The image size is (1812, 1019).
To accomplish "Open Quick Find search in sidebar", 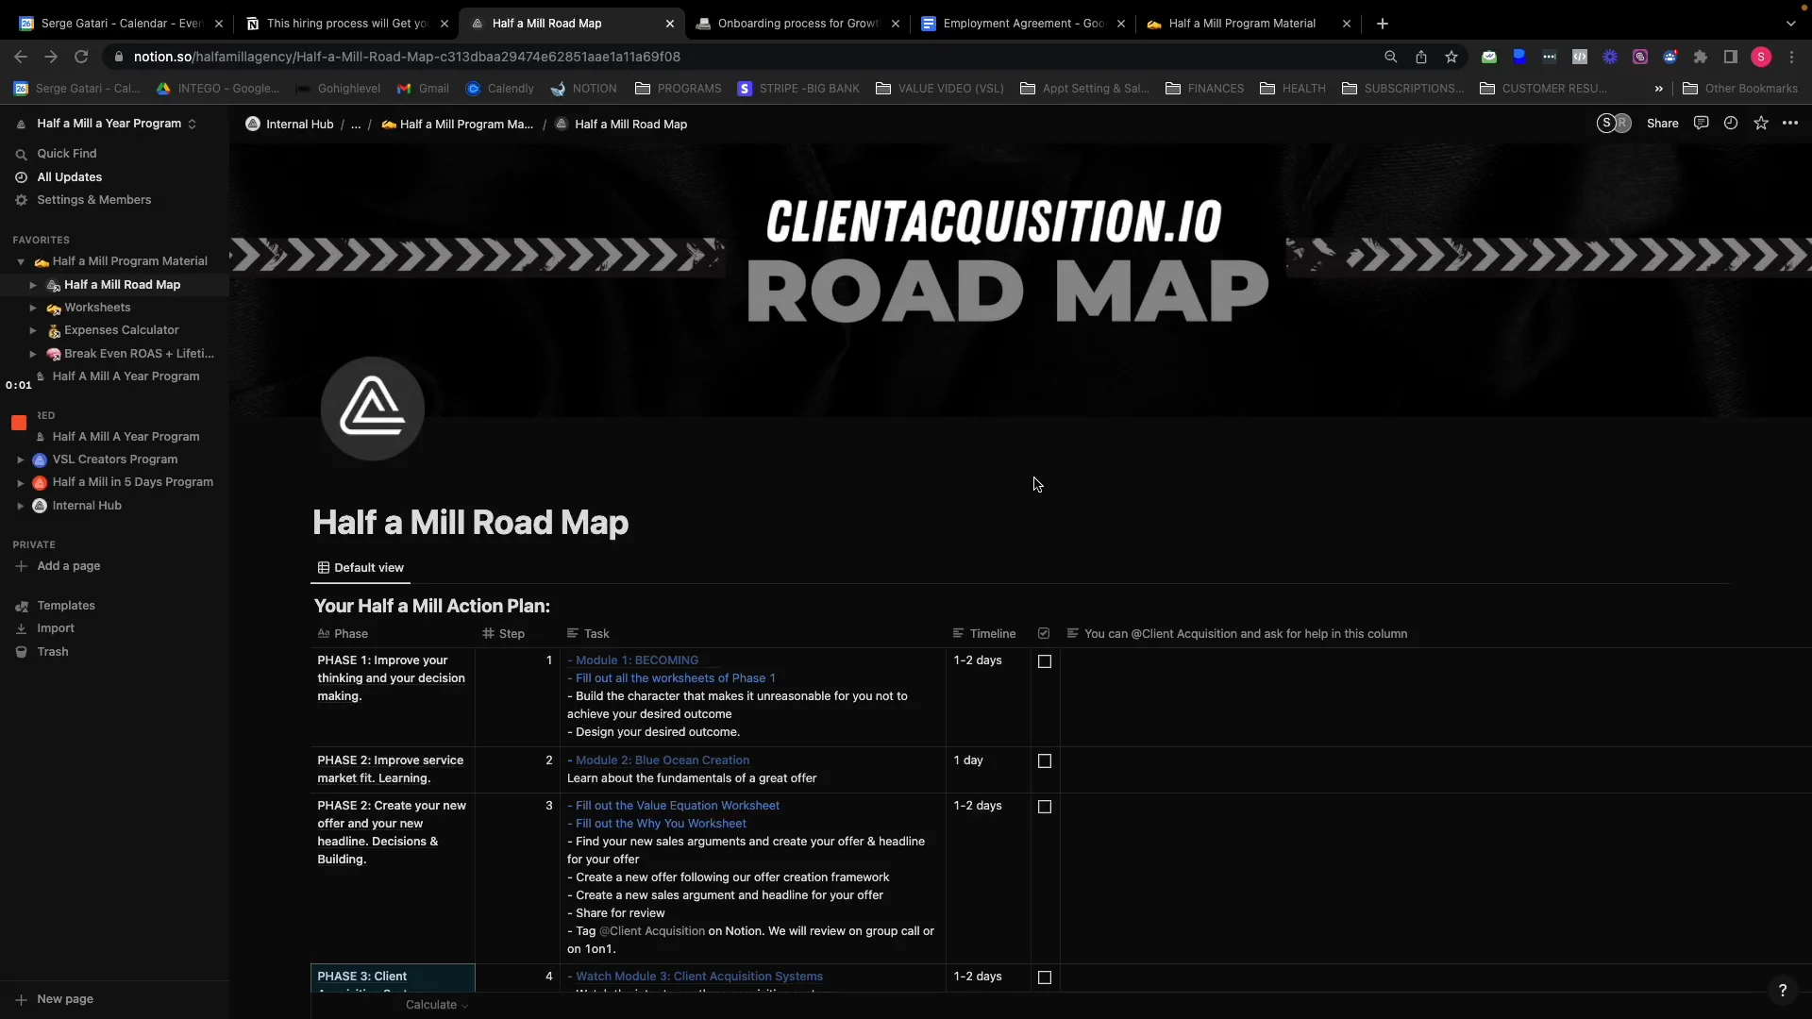I will click(66, 153).
